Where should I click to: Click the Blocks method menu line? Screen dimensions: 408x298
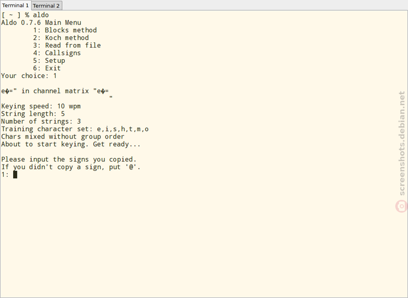tap(65, 30)
